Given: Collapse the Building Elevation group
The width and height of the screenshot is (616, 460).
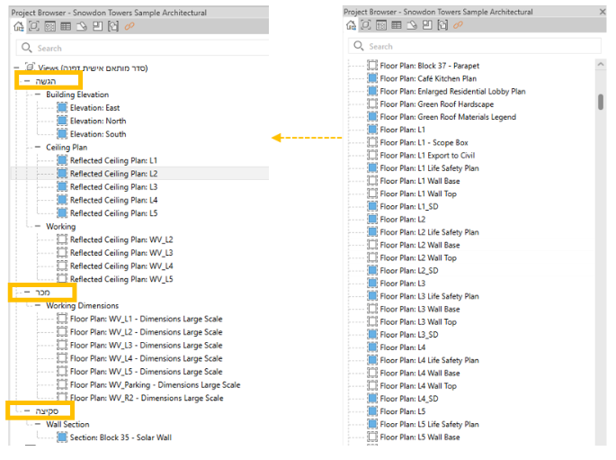Looking at the screenshot, I should [38, 95].
